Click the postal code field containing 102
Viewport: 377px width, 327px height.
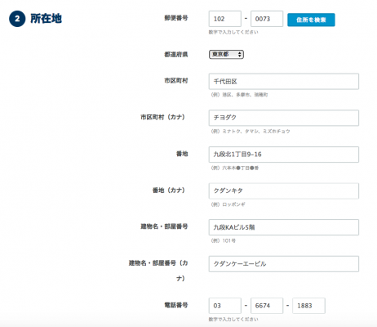224,19
